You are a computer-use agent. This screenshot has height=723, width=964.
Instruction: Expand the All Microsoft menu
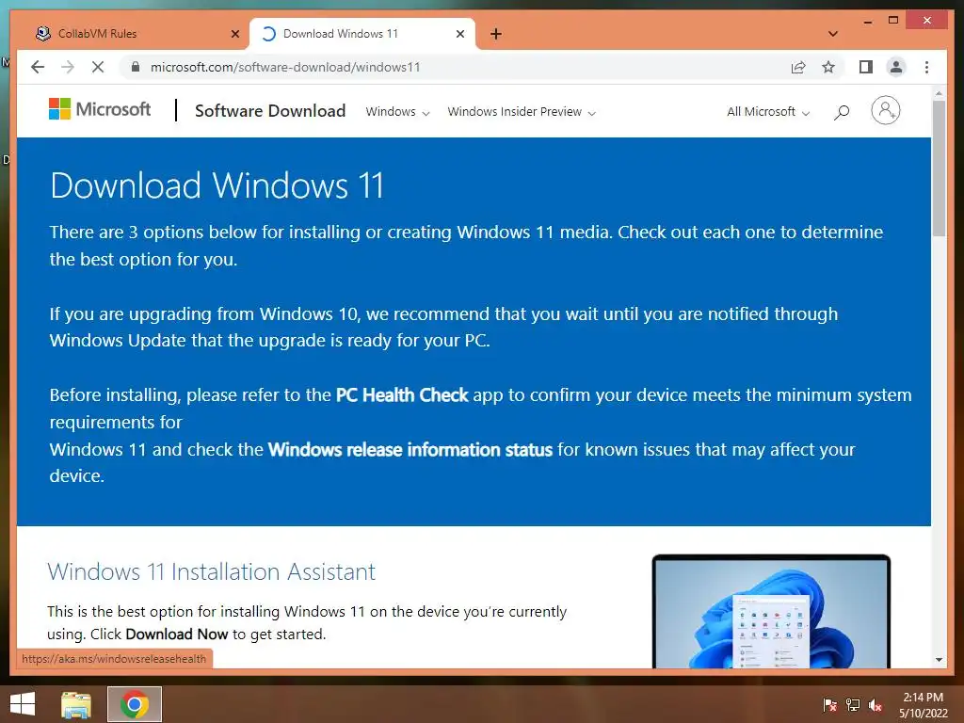[768, 112]
